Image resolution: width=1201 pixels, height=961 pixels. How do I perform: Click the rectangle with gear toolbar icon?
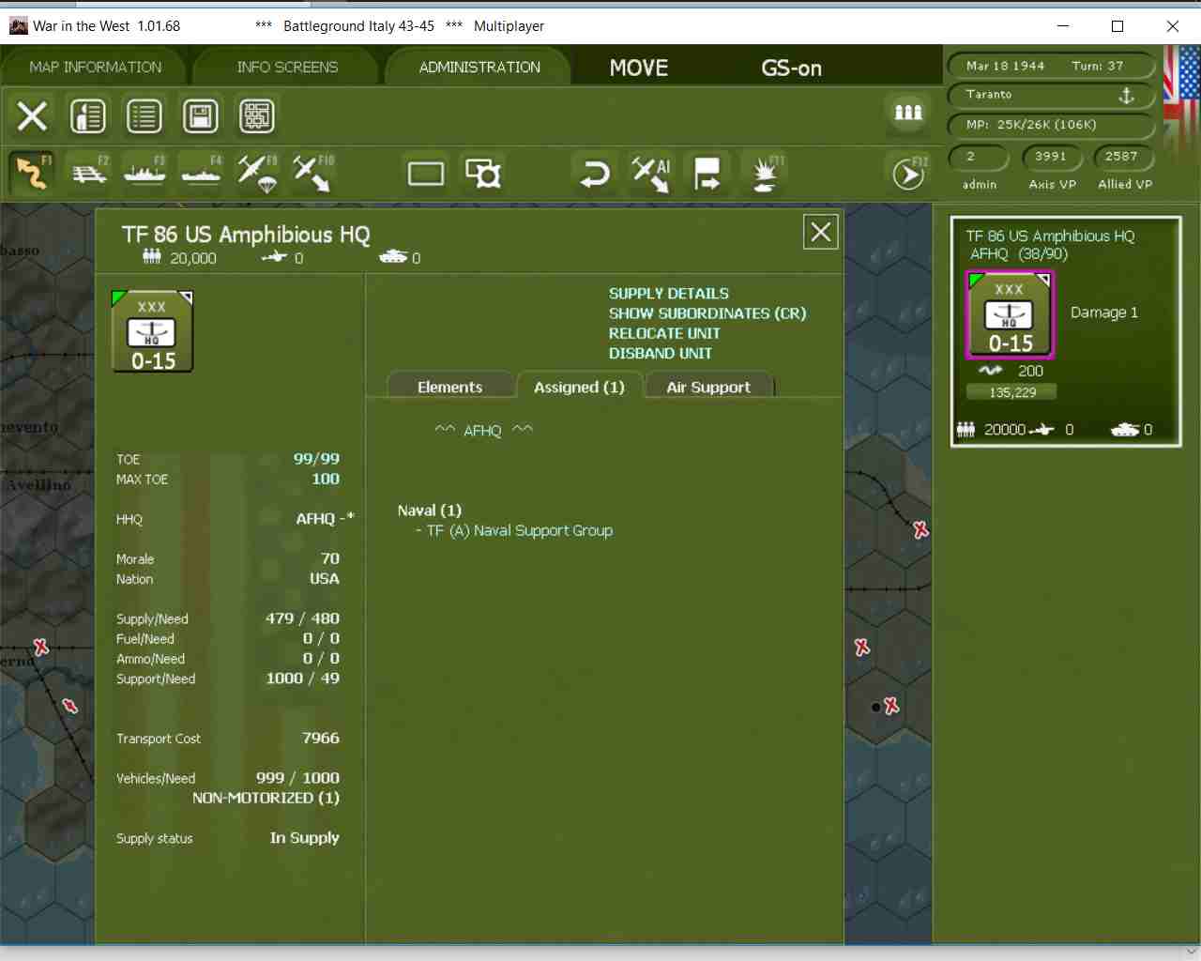(483, 174)
